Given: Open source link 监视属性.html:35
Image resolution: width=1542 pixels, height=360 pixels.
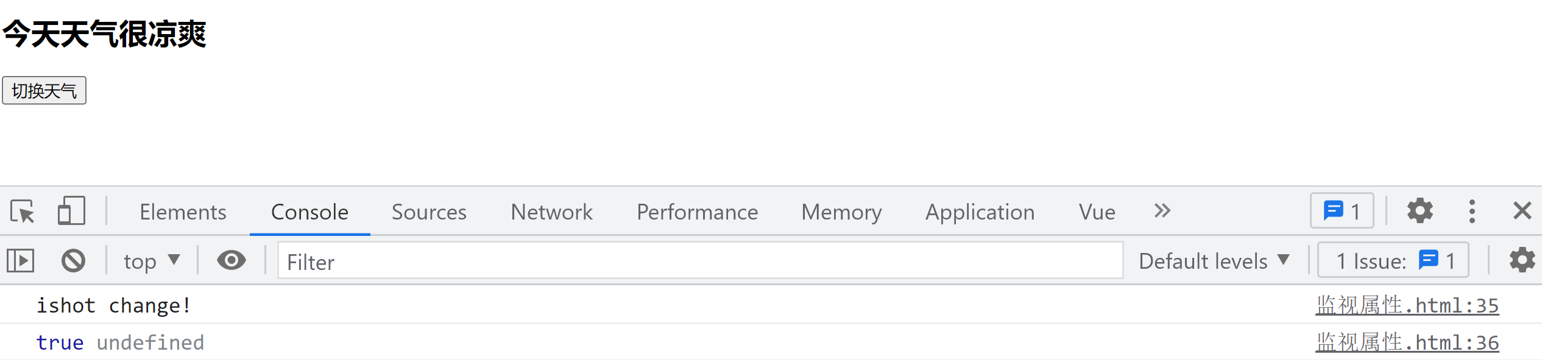Looking at the screenshot, I should click(x=1407, y=305).
